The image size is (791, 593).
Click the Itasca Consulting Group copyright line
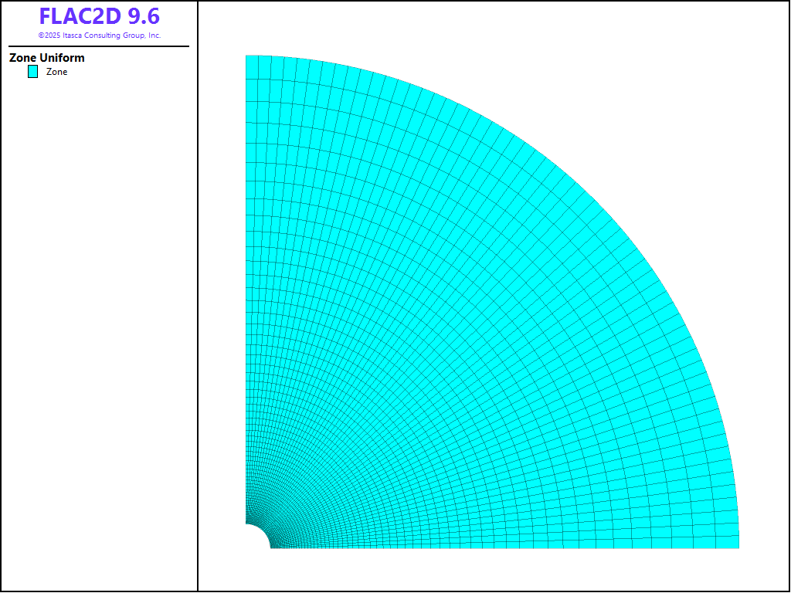coord(99,36)
